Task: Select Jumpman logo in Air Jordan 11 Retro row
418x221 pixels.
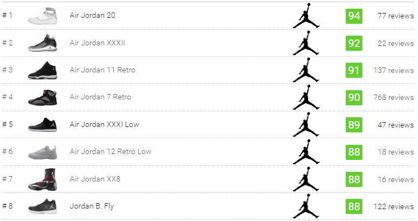Action: [x=306, y=70]
